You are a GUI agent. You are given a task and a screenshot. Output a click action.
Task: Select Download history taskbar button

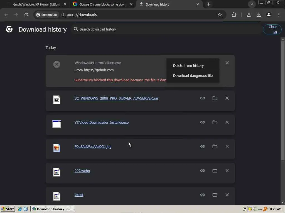point(53,209)
